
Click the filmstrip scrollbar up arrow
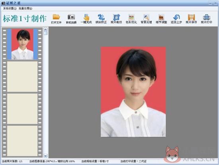point(45,30)
